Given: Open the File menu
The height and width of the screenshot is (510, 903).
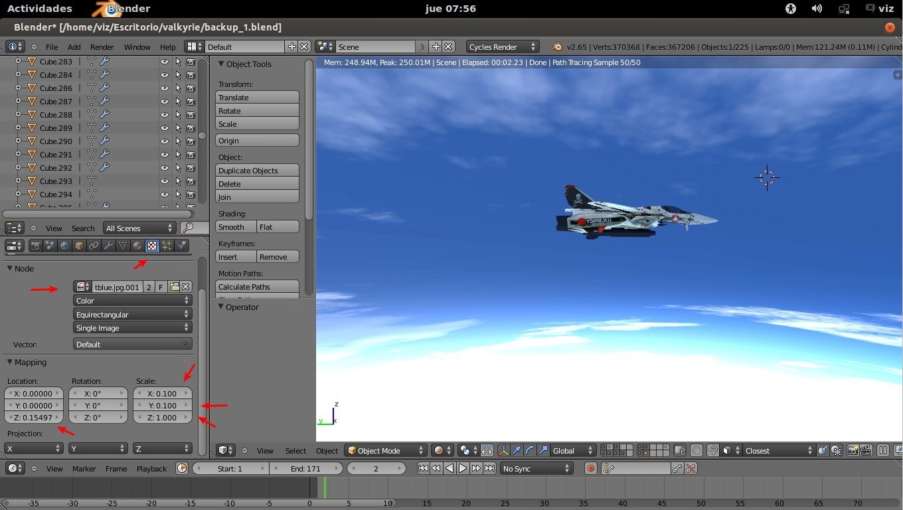Looking at the screenshot, I should click(52, 47).
